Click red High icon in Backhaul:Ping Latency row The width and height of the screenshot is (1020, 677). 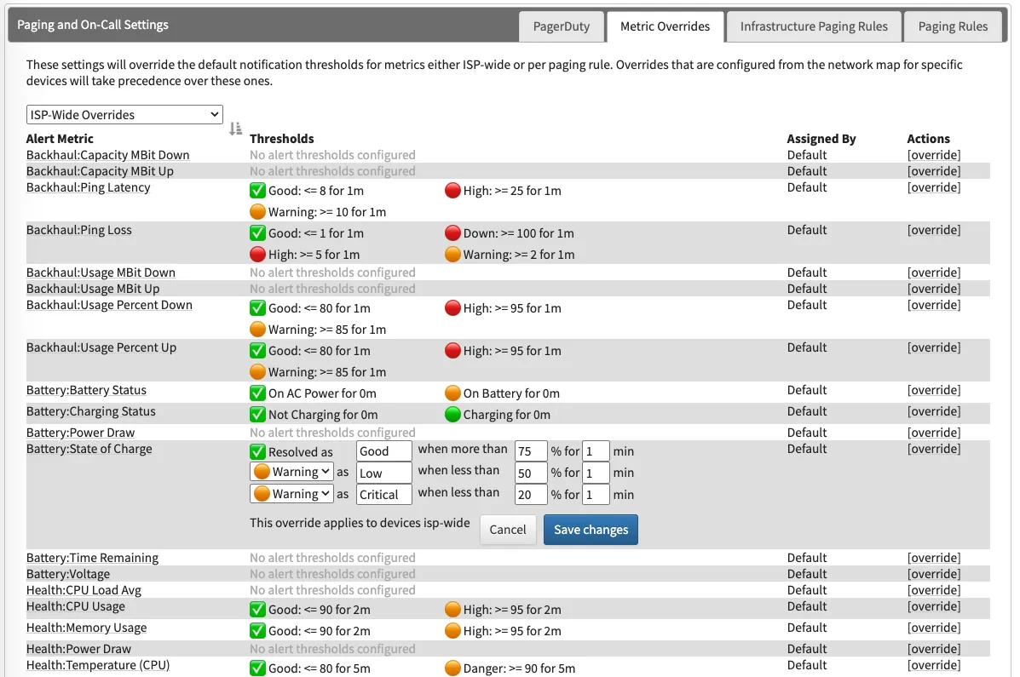[x=452, y=191]
